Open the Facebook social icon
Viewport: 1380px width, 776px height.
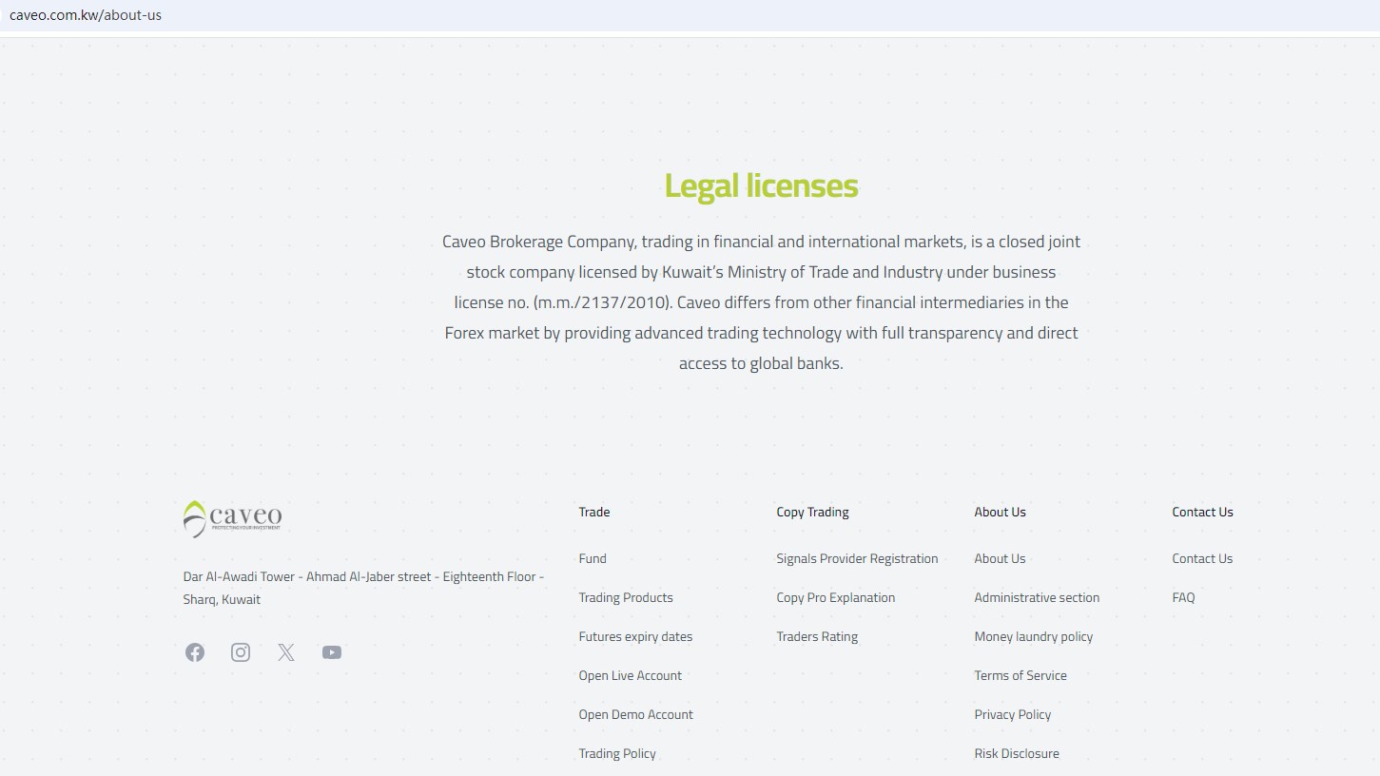click(x=195, y=652)
